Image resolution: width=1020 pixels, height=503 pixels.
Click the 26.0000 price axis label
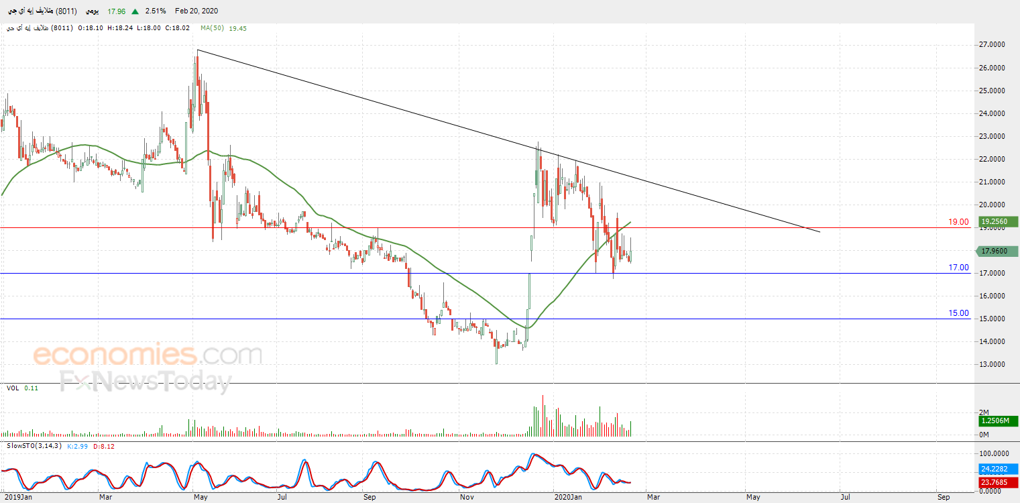994,68
